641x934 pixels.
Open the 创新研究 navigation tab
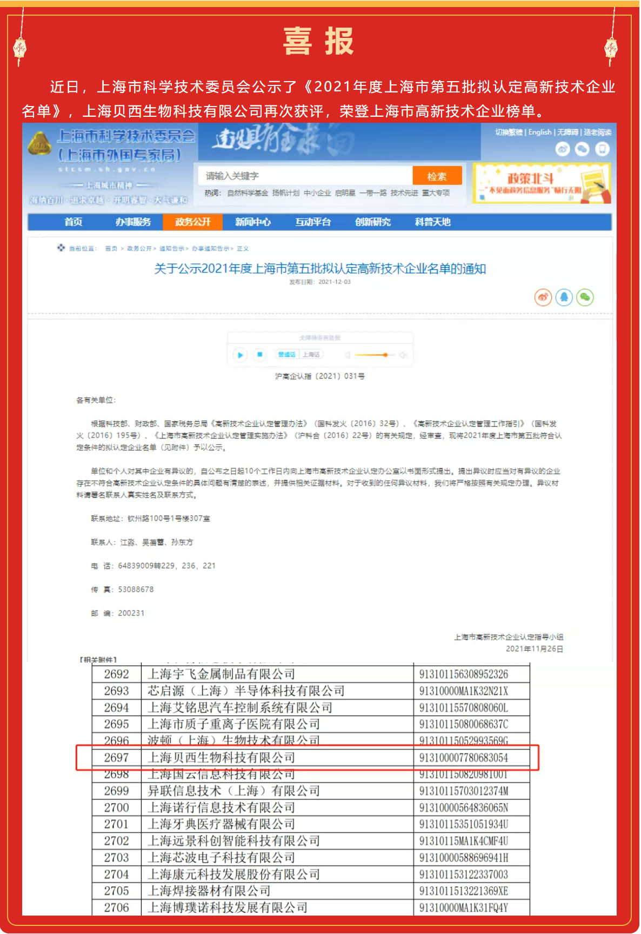[x=373, y=222]
